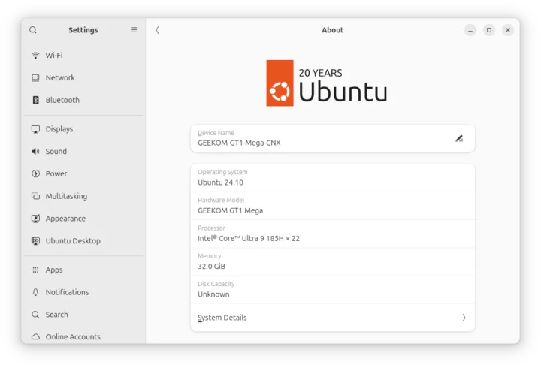
Task: Expand System Details via right chevron
Action: [464, 318]
